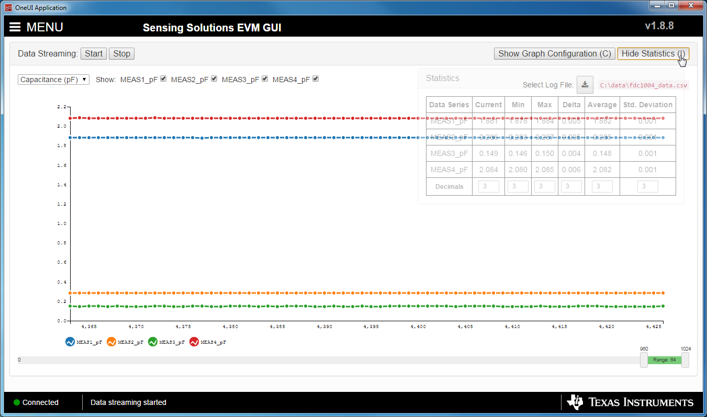
Task: Toggle the MEAS3_pF visibility checkbox
Action: click(x=265, y=78)
